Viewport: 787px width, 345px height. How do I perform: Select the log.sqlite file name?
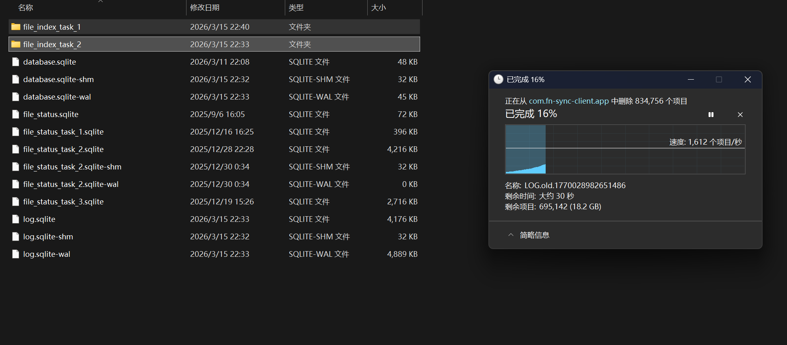39,219
